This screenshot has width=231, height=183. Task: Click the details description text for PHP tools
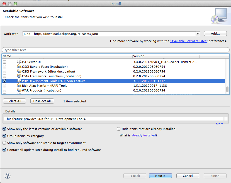pyautogui.click(x=45, y=119)
